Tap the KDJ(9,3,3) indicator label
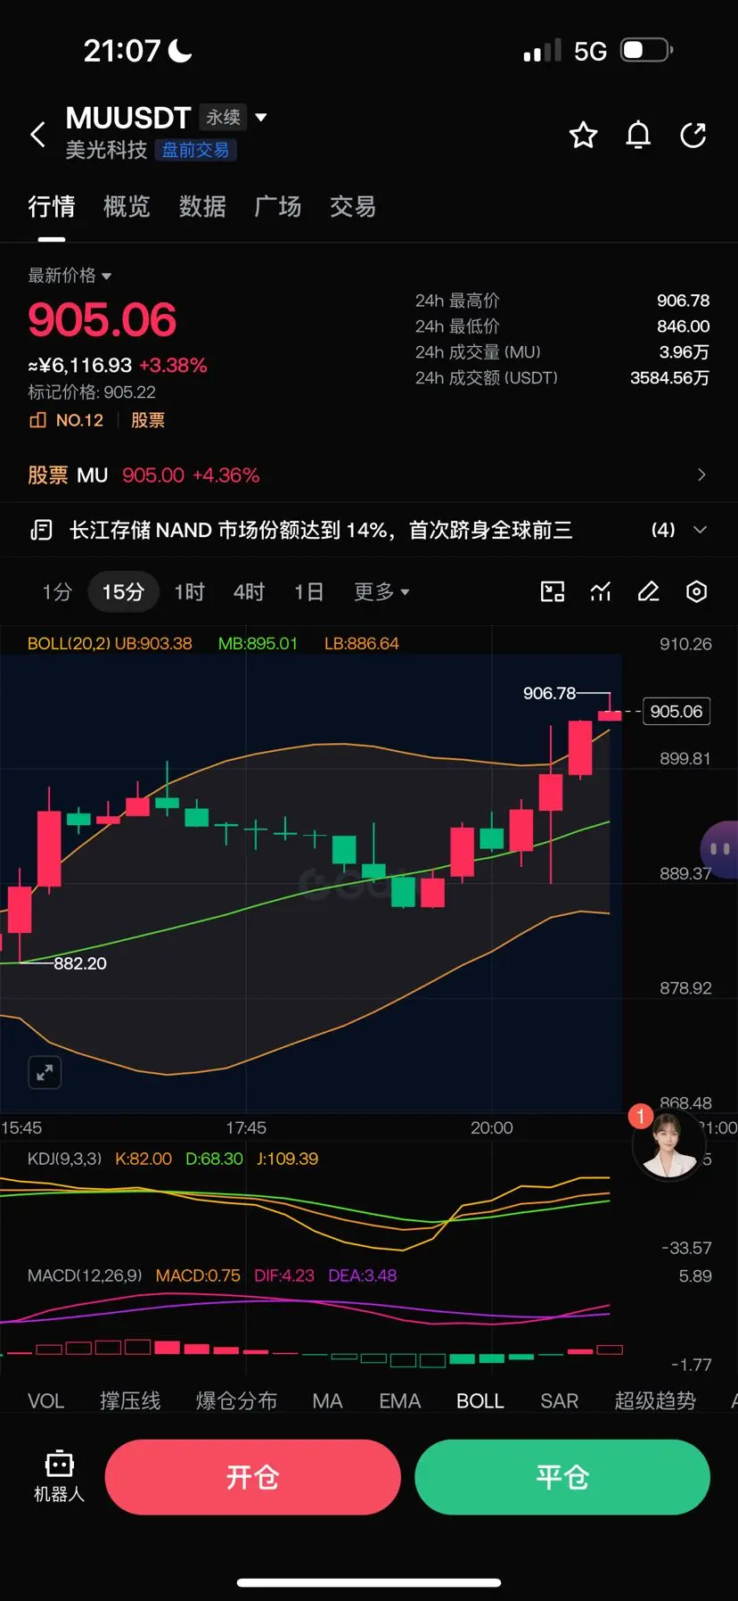The image size is (738, 1601). click(x=64, y=1159)
